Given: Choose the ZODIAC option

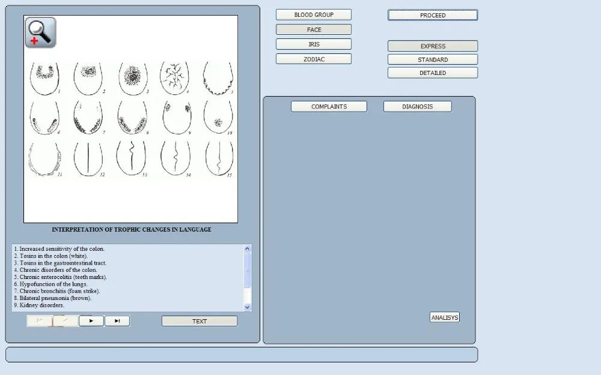Looking at the screenshot, I should tap(314, 59).
